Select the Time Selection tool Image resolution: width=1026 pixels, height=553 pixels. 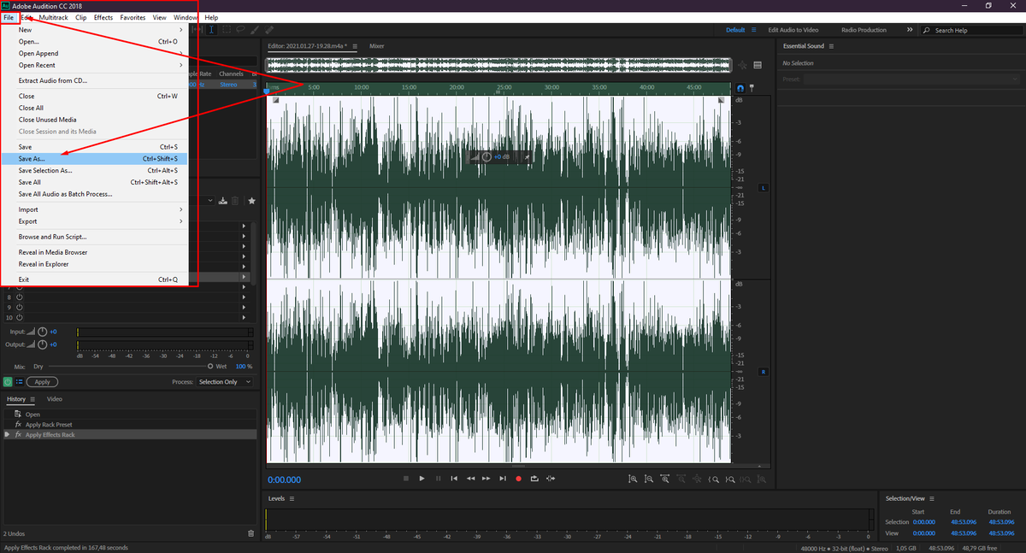pos(211,29)
